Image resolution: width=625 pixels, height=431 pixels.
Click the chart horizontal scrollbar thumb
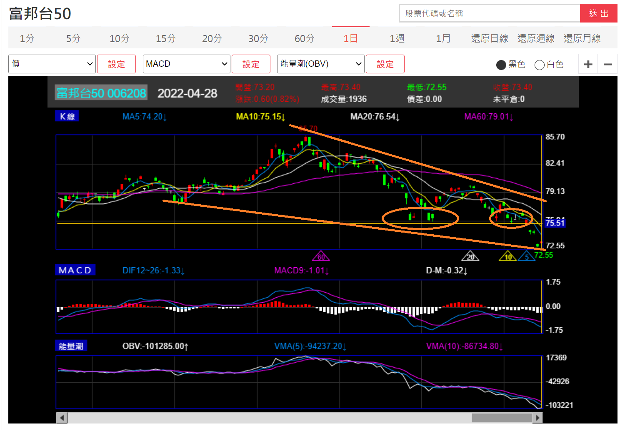click(x=502, y=418)
